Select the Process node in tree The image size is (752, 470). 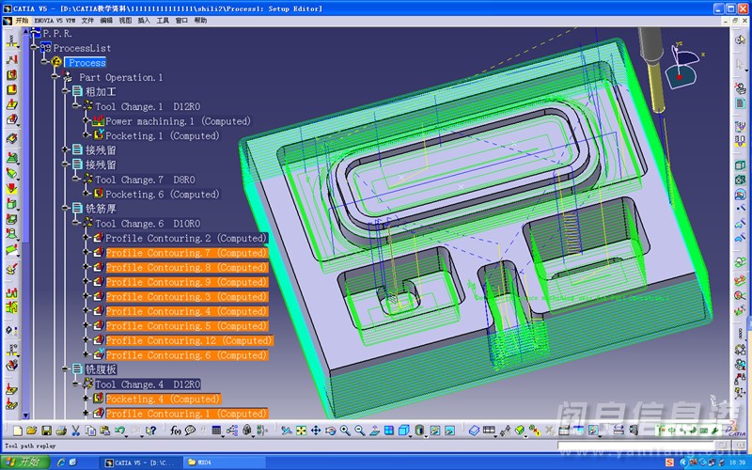86,62
